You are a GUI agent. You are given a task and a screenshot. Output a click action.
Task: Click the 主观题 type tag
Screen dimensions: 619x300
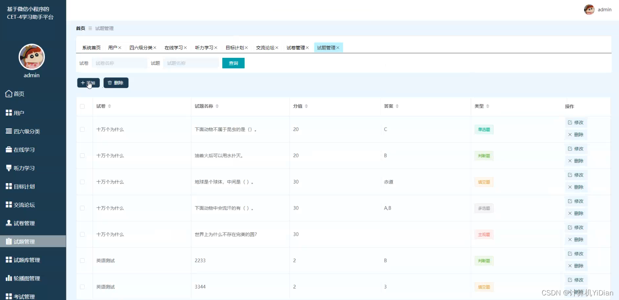pos(484,234)
